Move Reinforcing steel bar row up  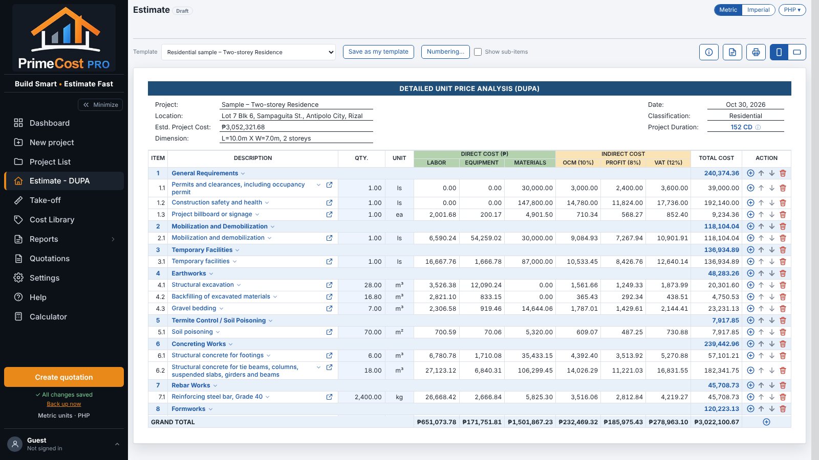tap(761, 397)
